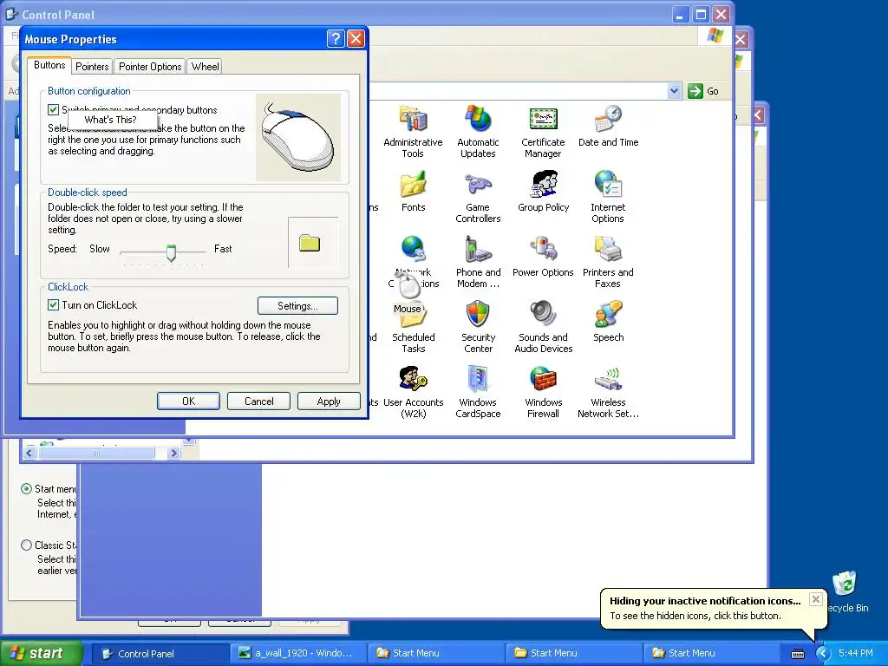Viewport: 888px width, 666px height.
Task: Click the green Go arrow button
Action: (x=695, y=90)
